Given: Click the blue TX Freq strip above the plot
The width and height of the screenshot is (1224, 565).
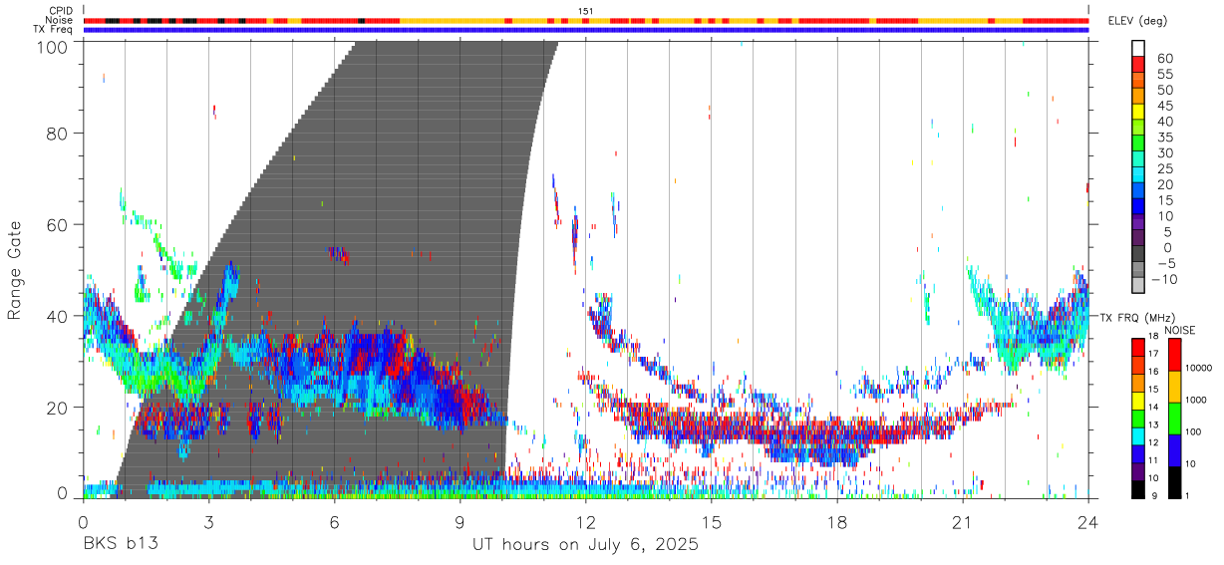Looking at the screenshot, I should click(585, 30).
